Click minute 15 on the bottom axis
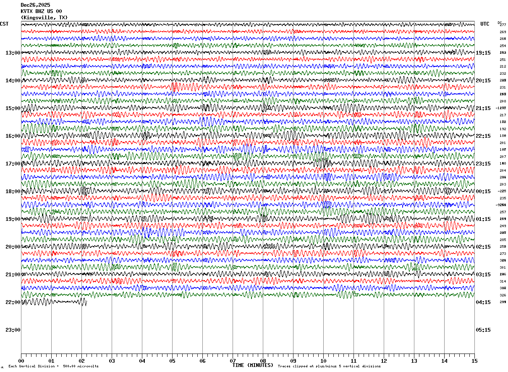This screenshot has width=508, height=372. [474, 361]
